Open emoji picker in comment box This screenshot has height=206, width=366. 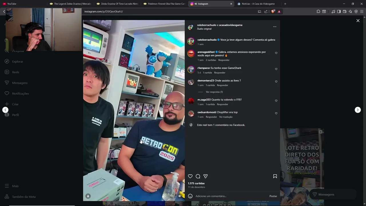[190, 196]
